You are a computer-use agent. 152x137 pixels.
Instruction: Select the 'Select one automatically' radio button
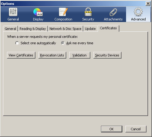[17, 43]
